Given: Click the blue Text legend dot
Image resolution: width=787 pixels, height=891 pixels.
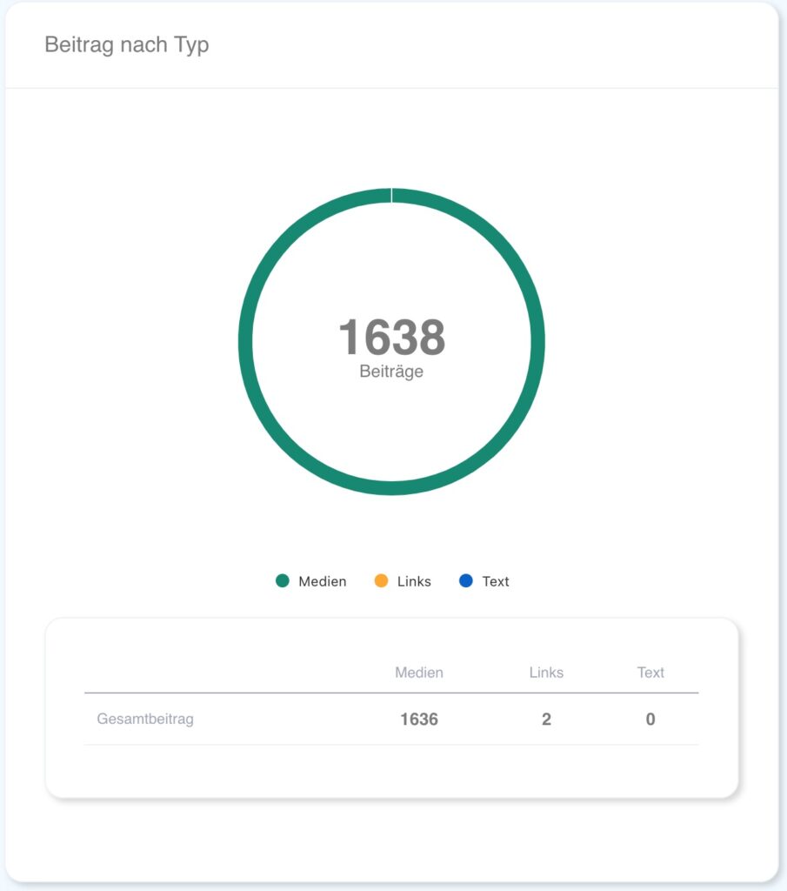Looking at the screenshot, I should pos(465,580).
